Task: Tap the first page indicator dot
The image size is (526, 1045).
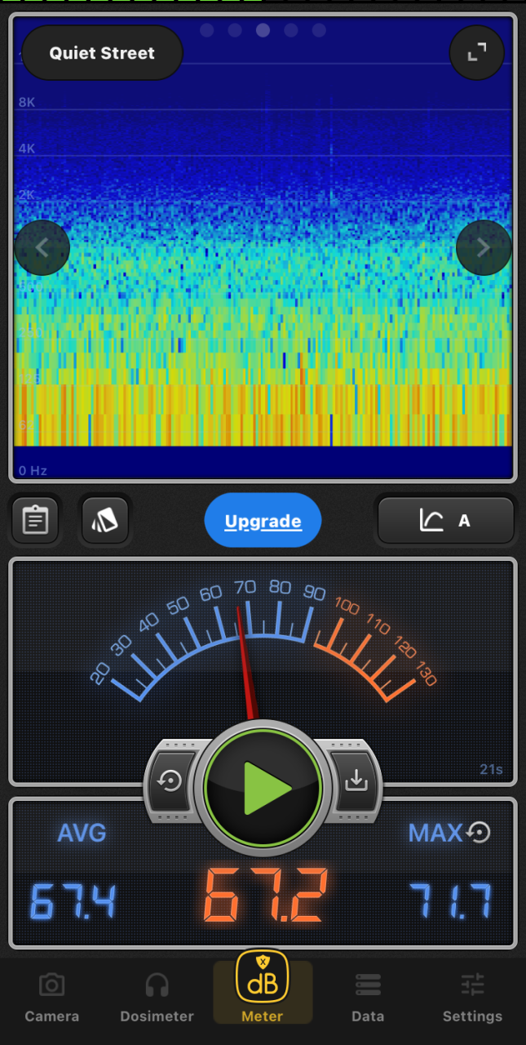Action: coord(207,30)
